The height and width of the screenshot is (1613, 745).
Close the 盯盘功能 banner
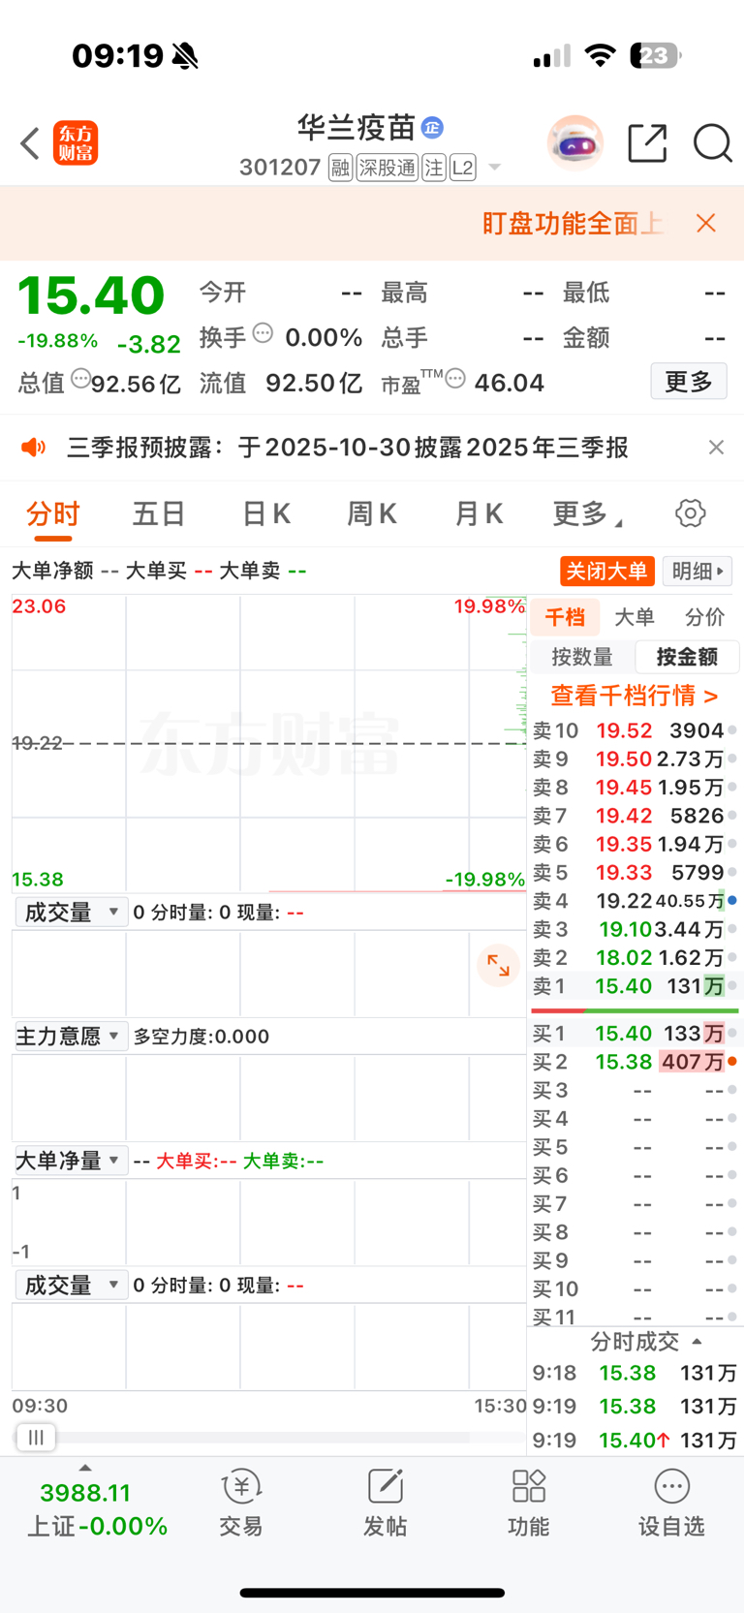coord(706,224)
